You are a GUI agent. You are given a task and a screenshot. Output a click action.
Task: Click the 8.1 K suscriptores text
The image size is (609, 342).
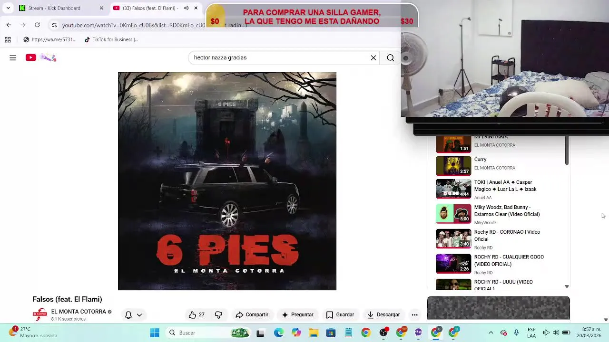click(68, 319)
